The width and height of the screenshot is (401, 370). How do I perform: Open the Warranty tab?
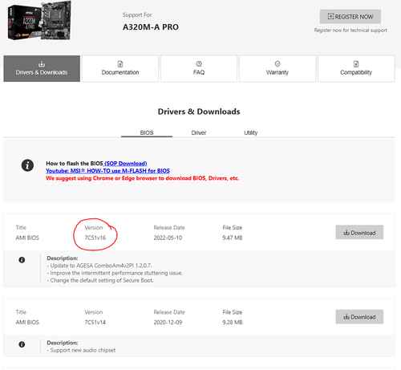pyautogui.click(x=277, y=68)
